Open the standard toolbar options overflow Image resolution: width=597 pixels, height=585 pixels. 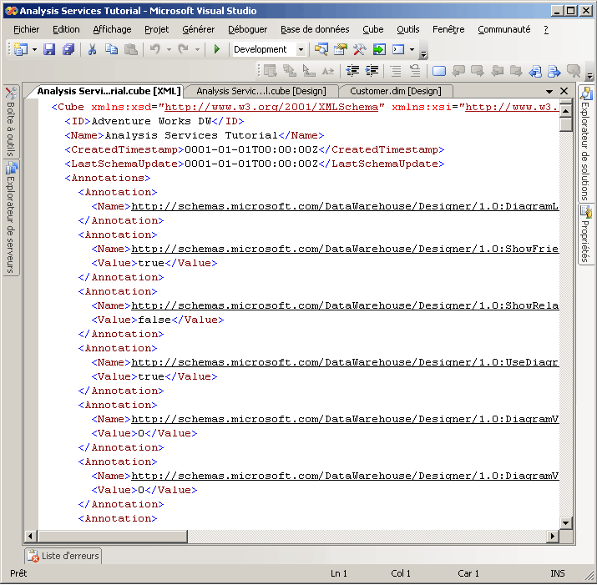tap(423, 55)
